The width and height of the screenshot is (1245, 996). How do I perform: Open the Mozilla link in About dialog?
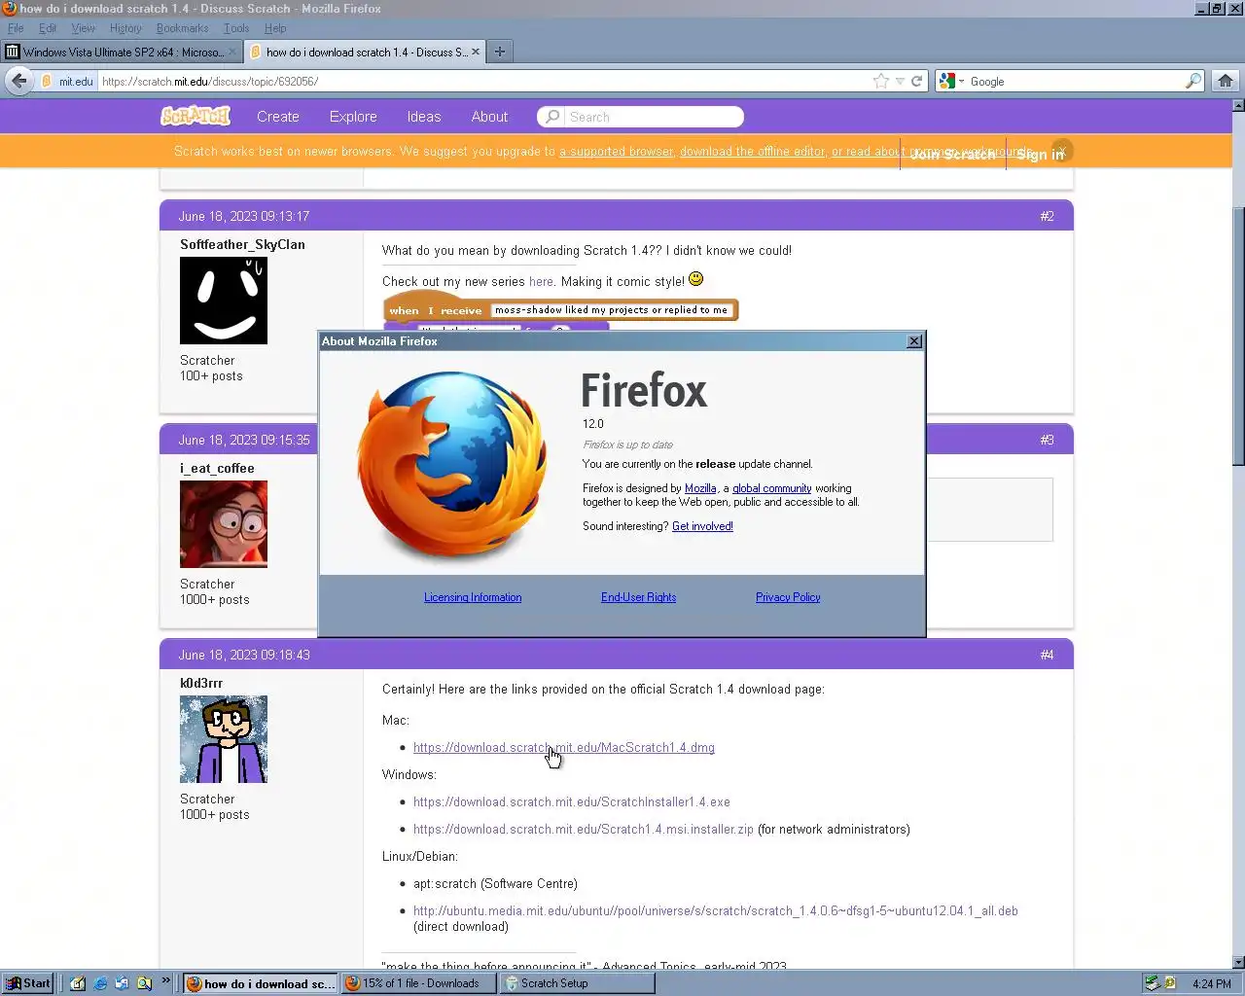coord(700,488)
